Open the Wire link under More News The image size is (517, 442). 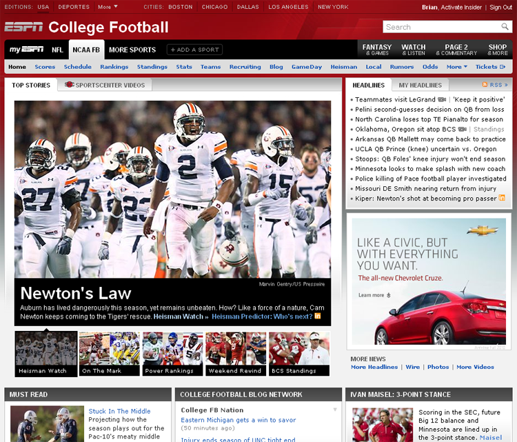pos(412,367)
